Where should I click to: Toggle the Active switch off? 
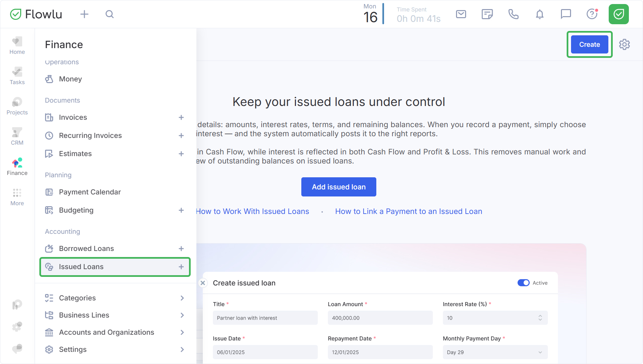(523, 283)
